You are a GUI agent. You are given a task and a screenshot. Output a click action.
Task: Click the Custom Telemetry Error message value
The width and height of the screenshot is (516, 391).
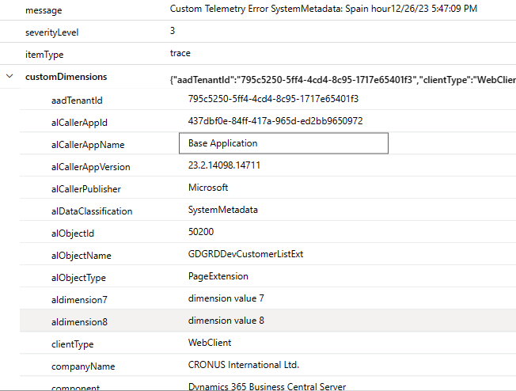(x=324, y=9)
